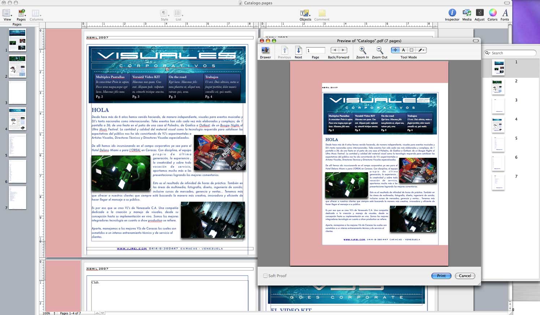Select page 3 thumbnail in Pages sidebar
Viewport: 540px width, 315px height.
pyautogui.click(x=17, y=92)
